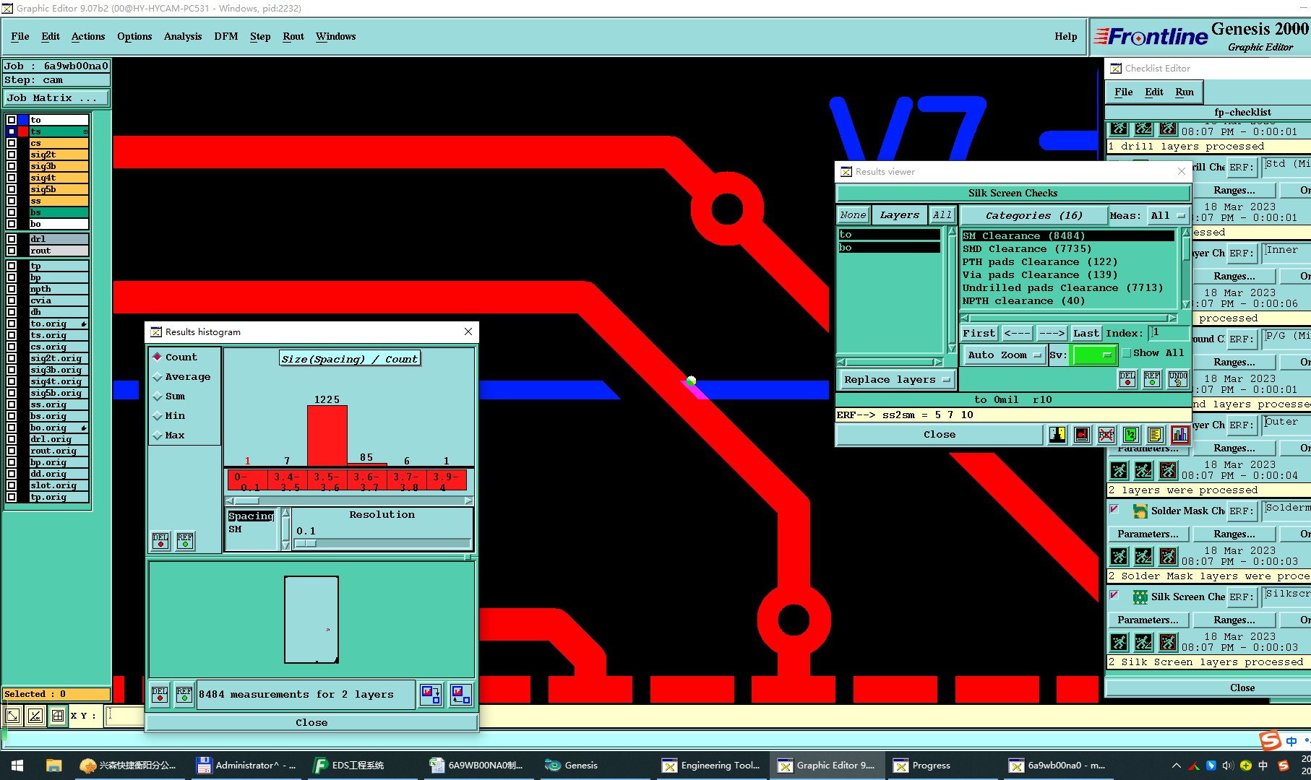Click REF icon beside '8484 measurements' text
This screenshot has height=780, width=1311.
click(x=184, y=694)
